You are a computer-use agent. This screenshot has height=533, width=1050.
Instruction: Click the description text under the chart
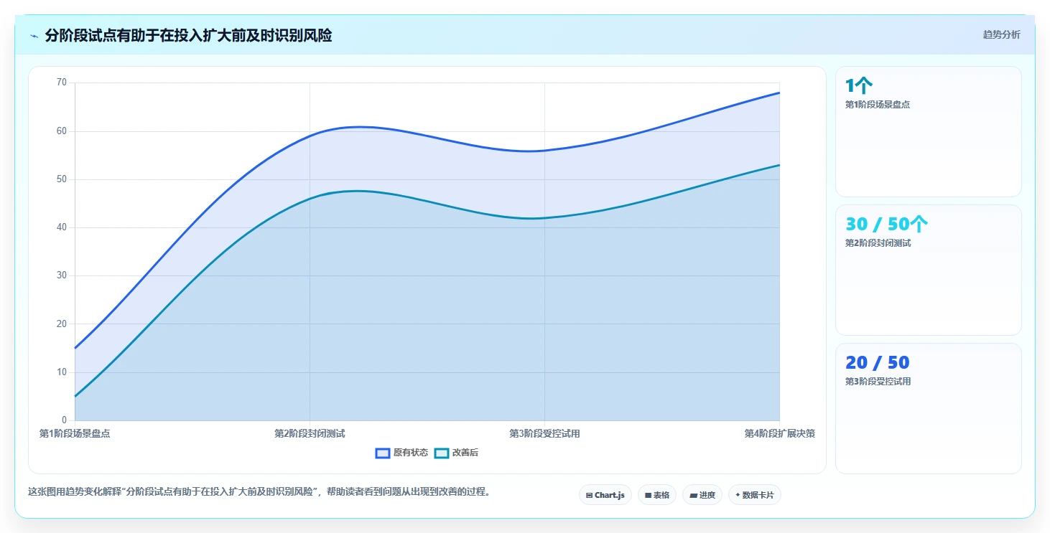(x=260, y=492)
